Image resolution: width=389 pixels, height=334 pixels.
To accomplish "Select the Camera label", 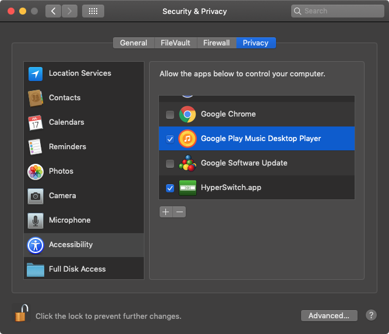I will tap(62, 196).
